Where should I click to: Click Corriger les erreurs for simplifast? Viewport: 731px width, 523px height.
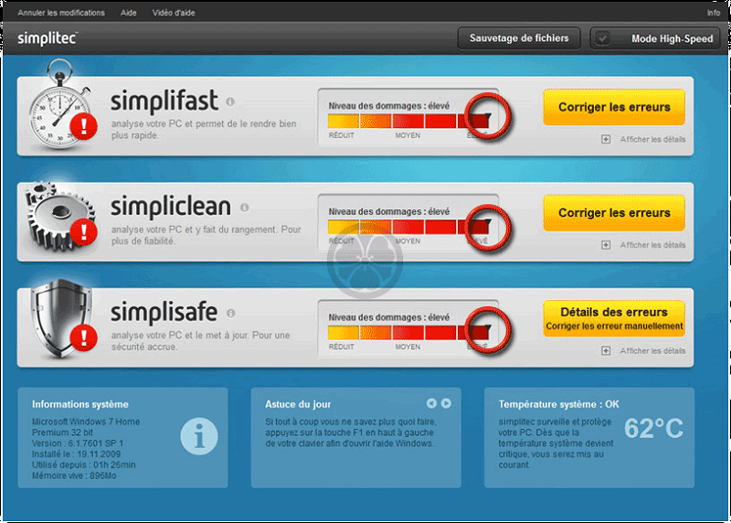[614, 107]
